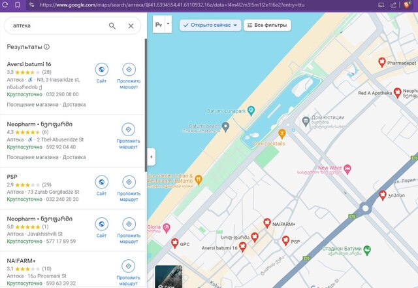
Task: Clear the search with the X icon
Action: pos(131,26)
